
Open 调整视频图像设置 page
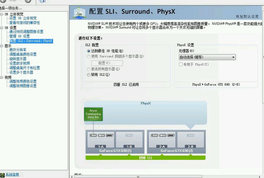[x=23, y=86]
